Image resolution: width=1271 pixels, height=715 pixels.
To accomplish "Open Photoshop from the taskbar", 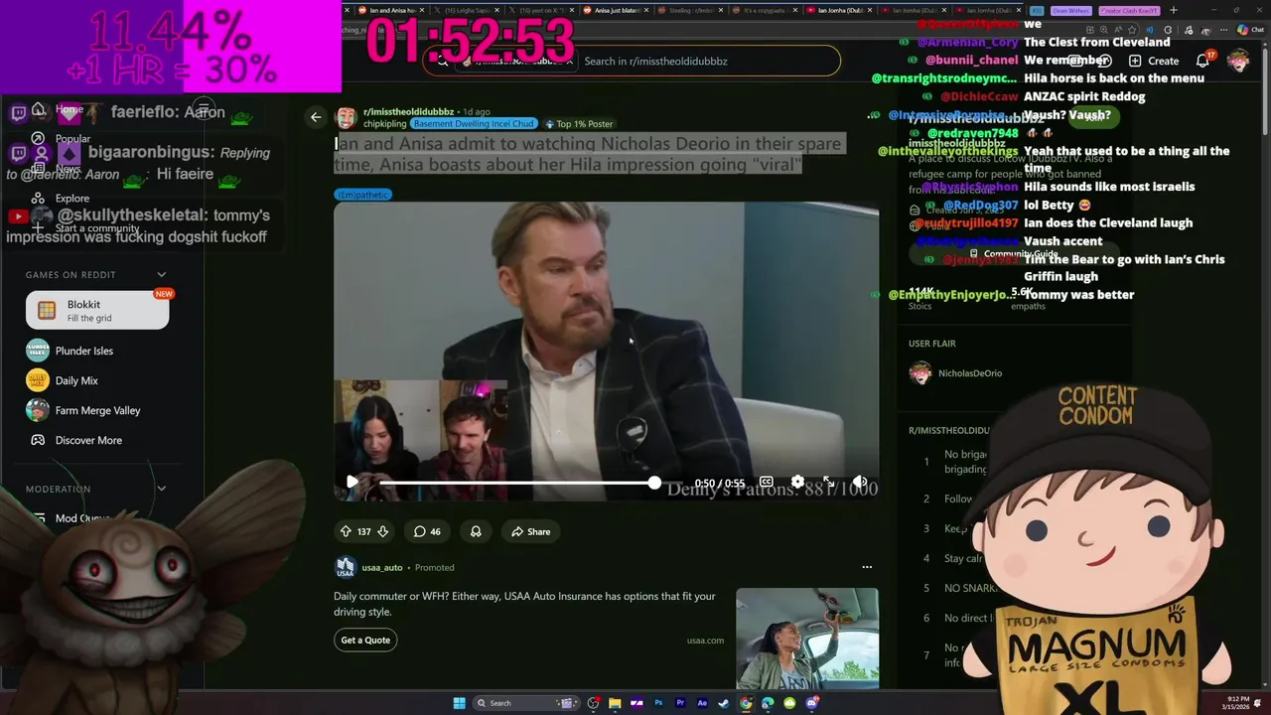I will tap(658, 703).
